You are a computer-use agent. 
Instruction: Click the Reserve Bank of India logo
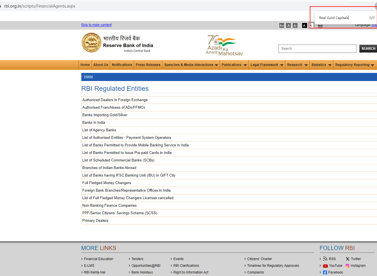click(x=91, y=43)
